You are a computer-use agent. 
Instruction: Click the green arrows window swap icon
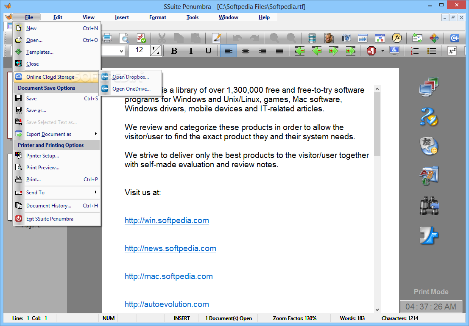coord(417,38)
